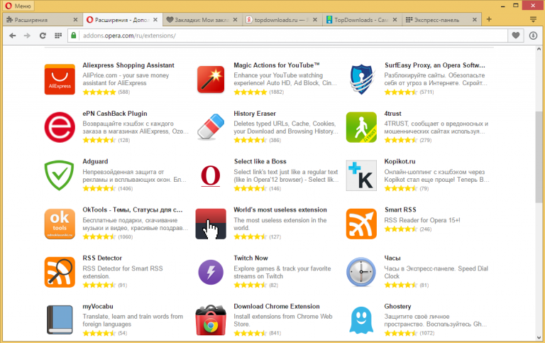This screenshot has width=545, height=343.
Task: Go back with the back arrow
Action: 13,36
